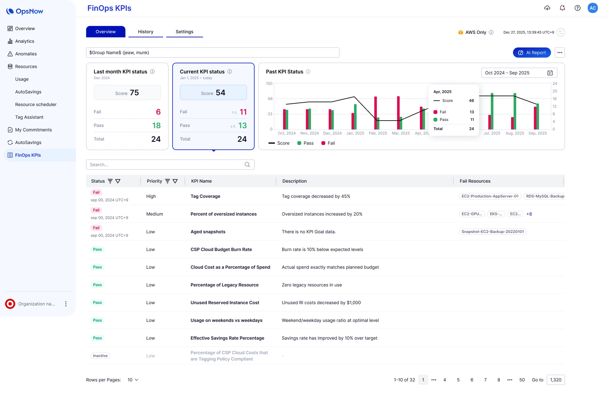Open the help question mark icon
This screenshot has width=608, height=395.
[578, 8]
